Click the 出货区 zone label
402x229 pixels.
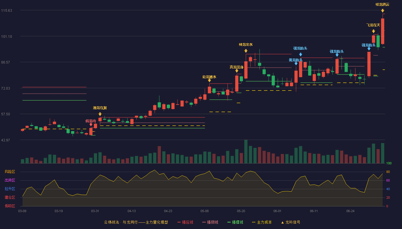10,180
